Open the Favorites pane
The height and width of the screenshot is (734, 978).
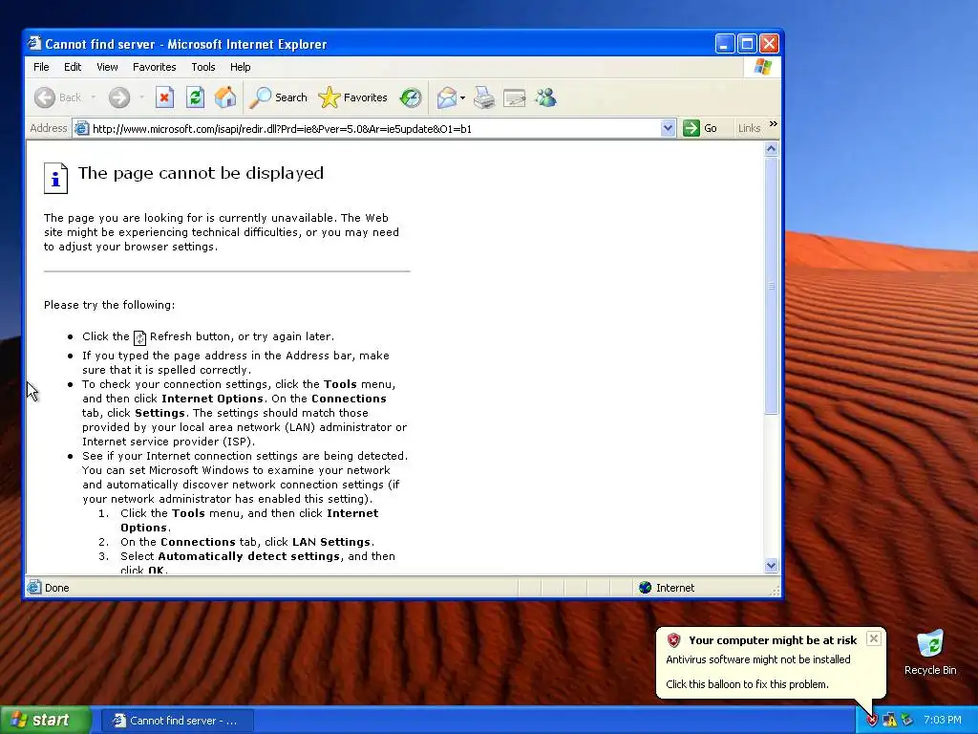point(353,97)
